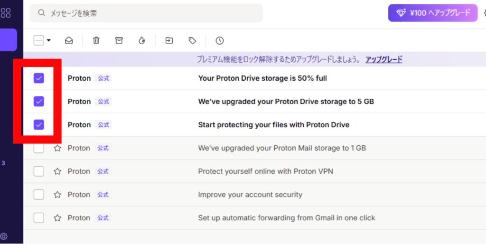The width and height of the screenshot is (486, 244).
Task: Archive the selected messages
Action: (119, 41)
